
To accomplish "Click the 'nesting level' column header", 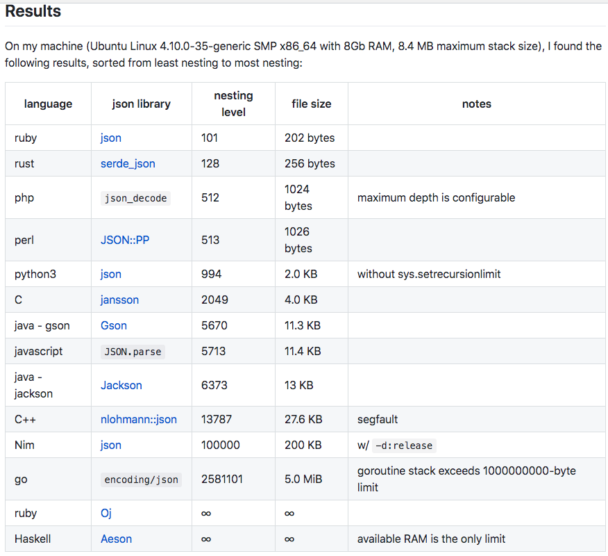I will [x=233, y=104].
